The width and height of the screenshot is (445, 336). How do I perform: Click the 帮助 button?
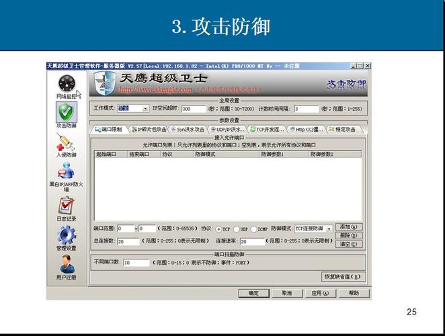pos(354,293)
